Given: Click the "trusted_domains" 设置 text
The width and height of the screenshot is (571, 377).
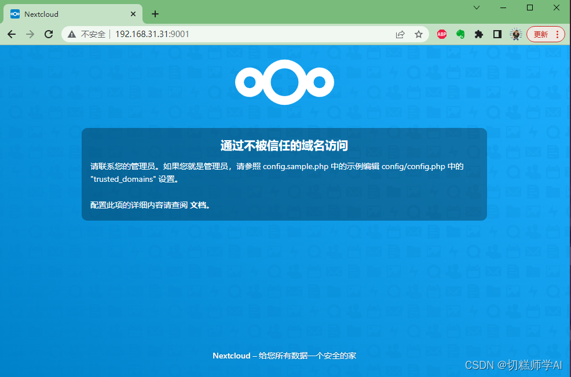Looking at the screenshot, I should [134, 179].
